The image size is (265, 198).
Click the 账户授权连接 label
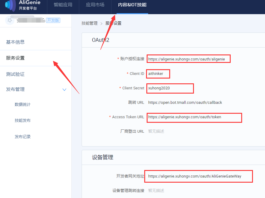132,59
